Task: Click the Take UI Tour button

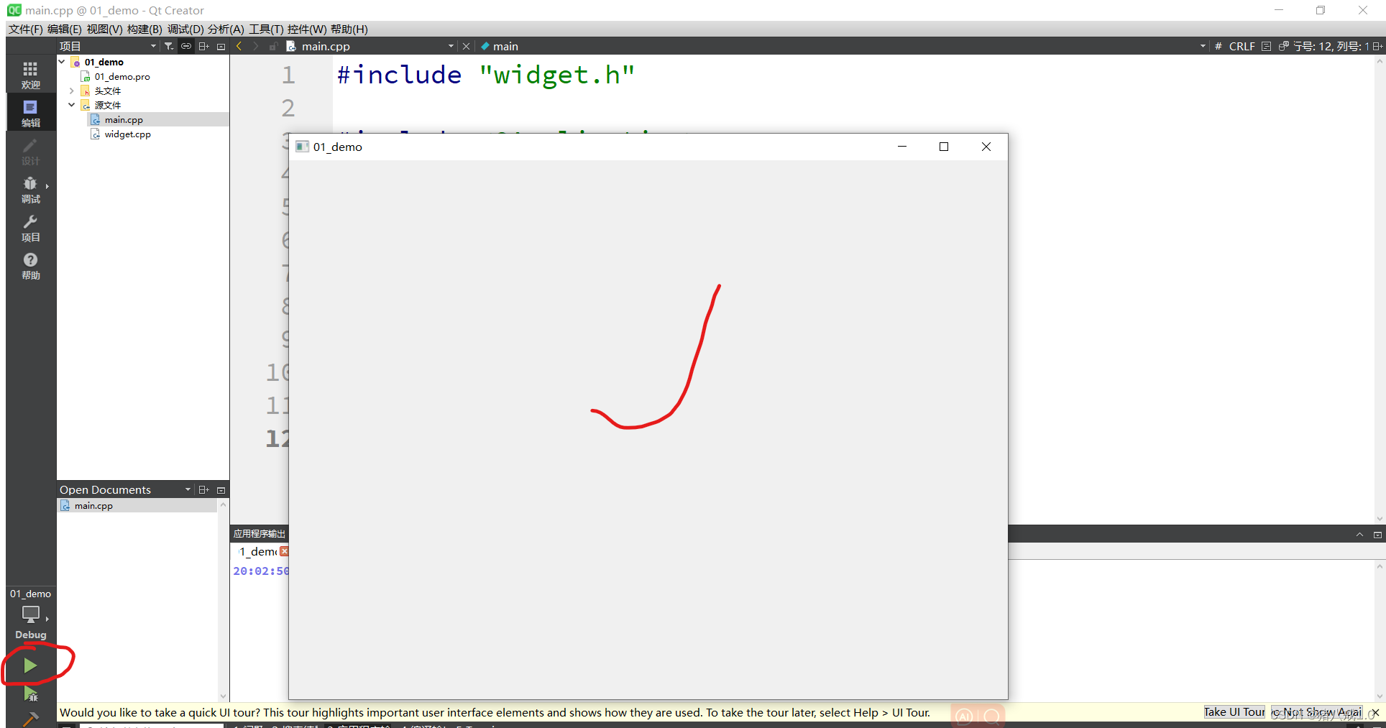Action: point(1234,712)
